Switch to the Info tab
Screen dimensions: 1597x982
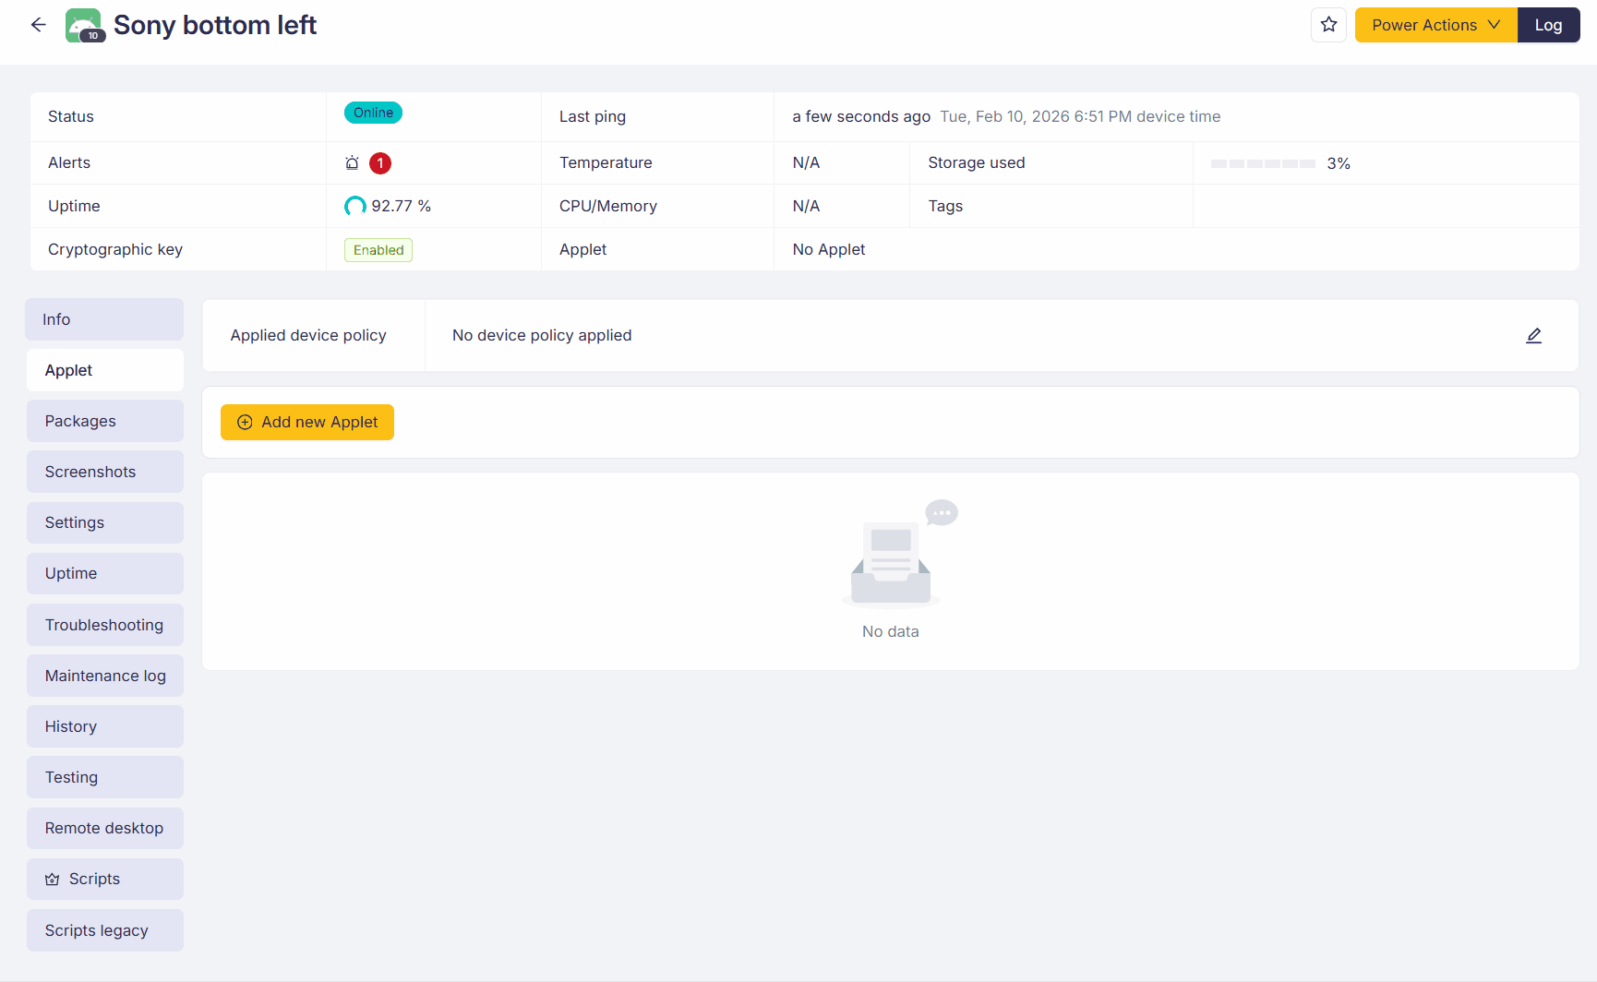(104, 319)
